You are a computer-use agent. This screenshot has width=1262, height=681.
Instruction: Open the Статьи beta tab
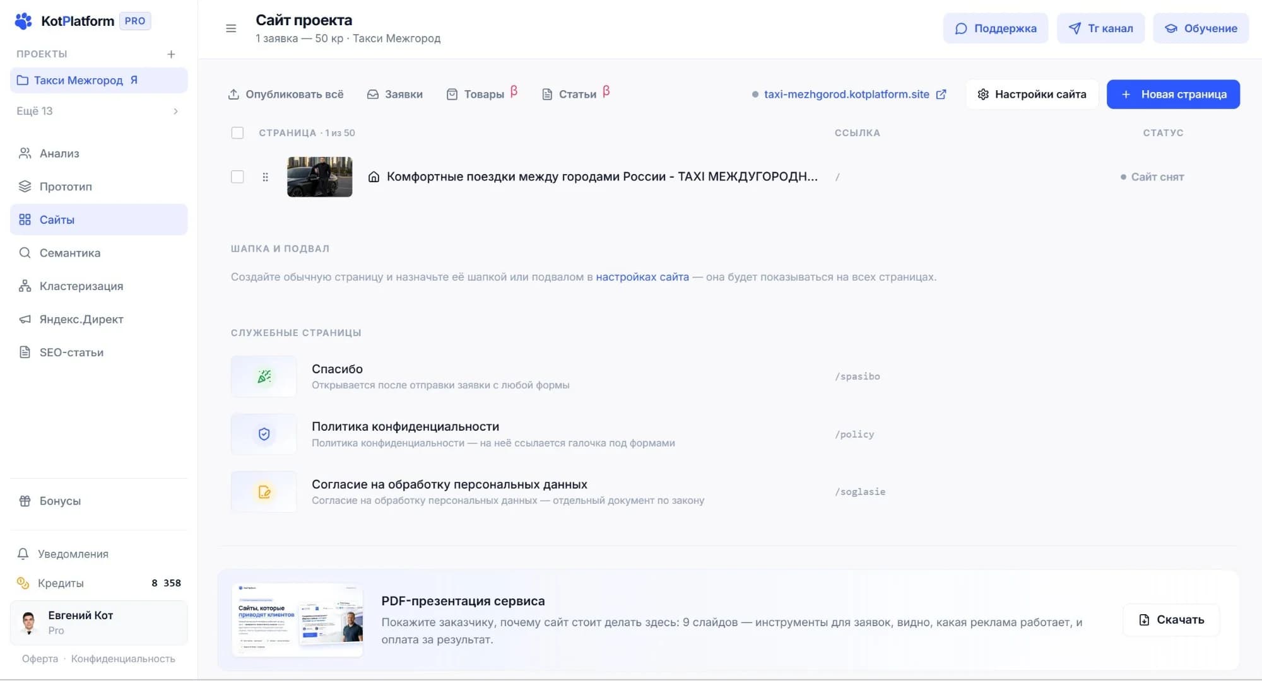576,95
